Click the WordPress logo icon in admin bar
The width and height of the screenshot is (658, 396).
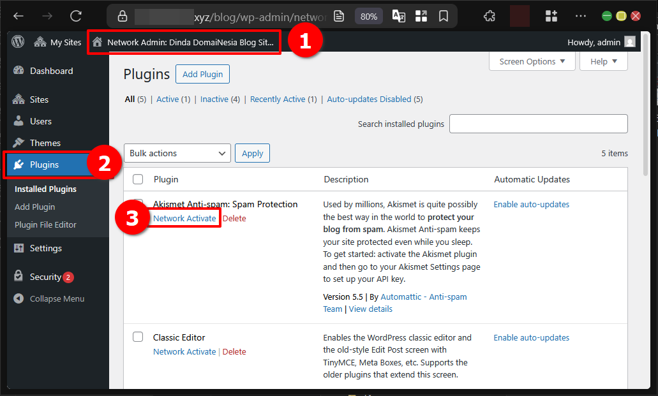tap(18, 42)
